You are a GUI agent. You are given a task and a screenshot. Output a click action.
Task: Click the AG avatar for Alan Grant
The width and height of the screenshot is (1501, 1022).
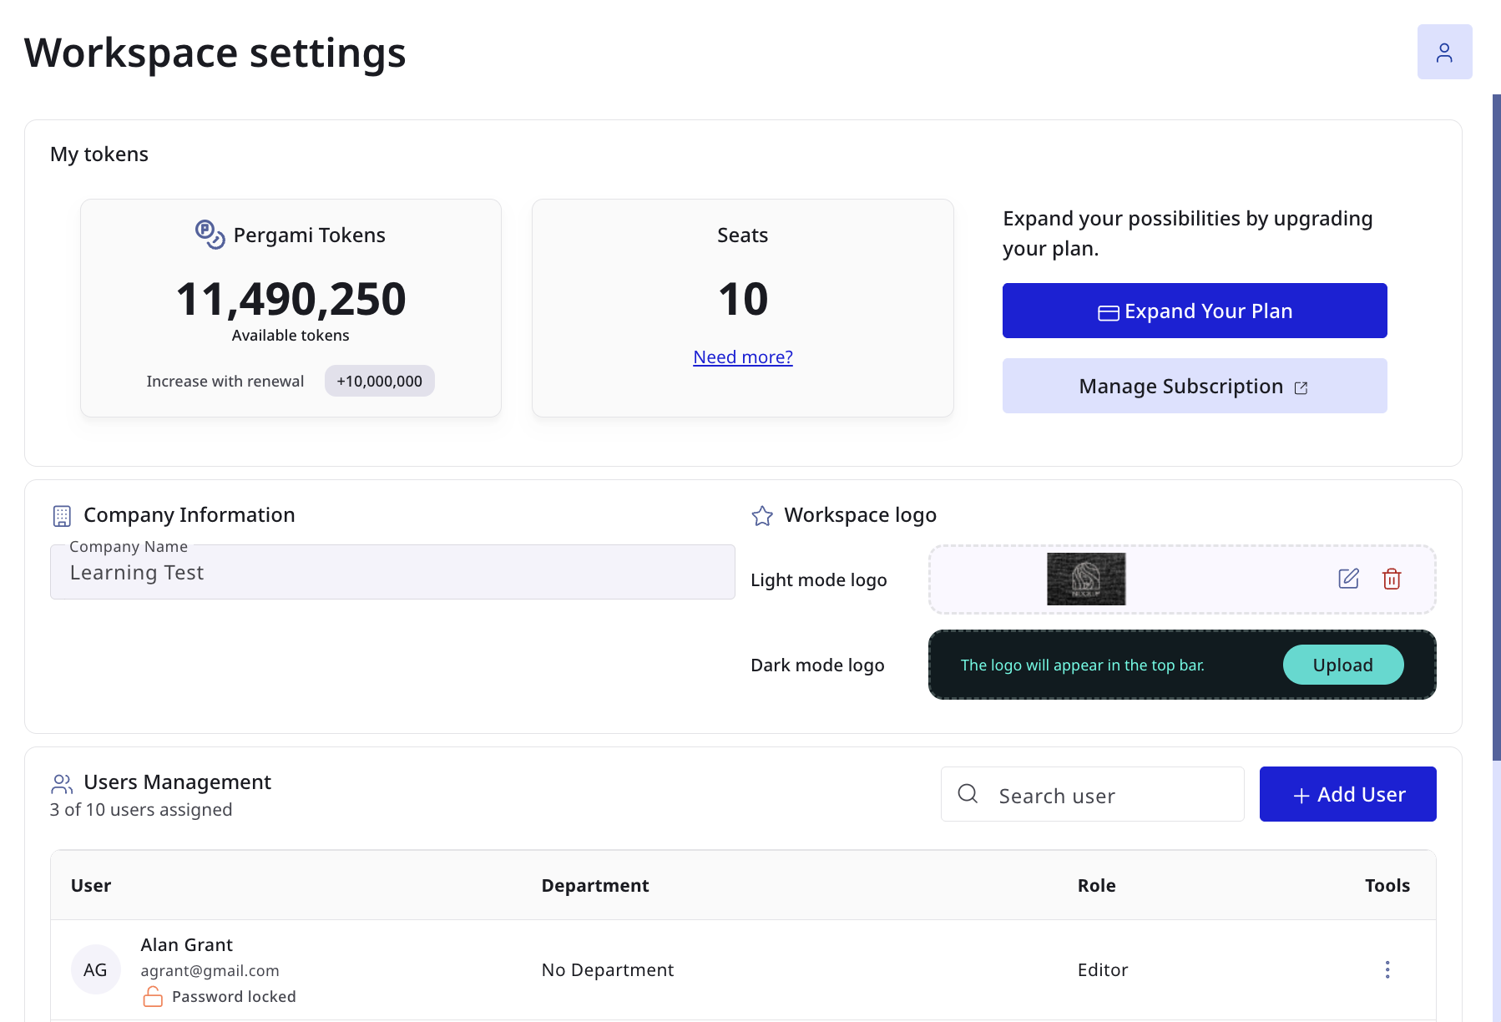click(95, 969)
